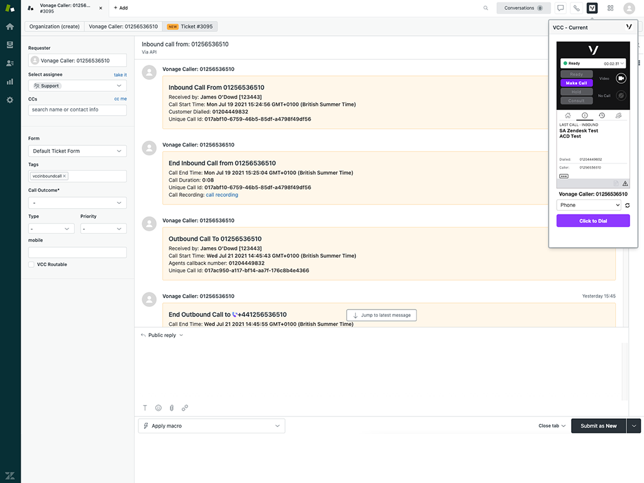
Task: Click the VCC notes document icon
Action: pyautogui.click(x=616, y=184)
